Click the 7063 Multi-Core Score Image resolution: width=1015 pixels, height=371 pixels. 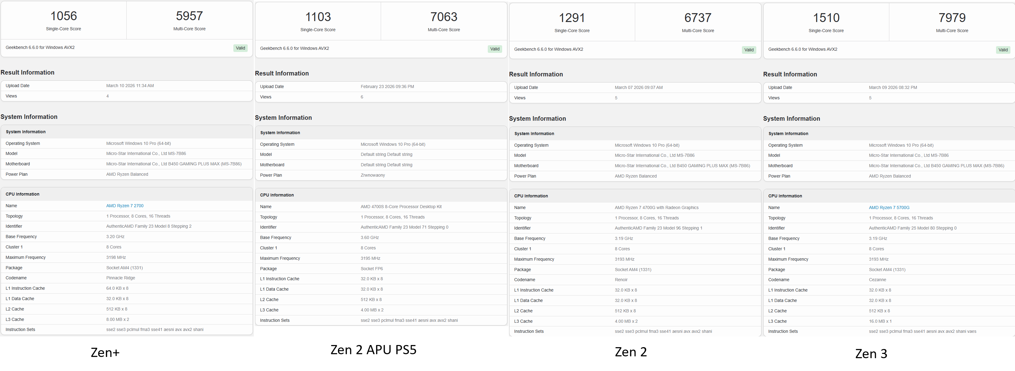tap(444, 17)
